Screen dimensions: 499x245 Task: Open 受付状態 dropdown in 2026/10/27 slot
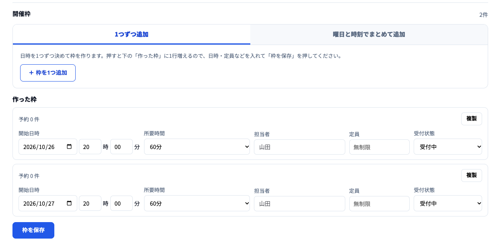point(448,203)
